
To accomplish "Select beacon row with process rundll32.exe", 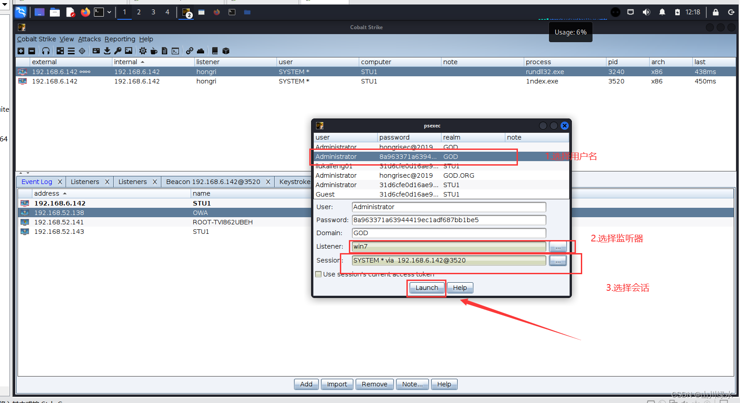I will 376,72.
